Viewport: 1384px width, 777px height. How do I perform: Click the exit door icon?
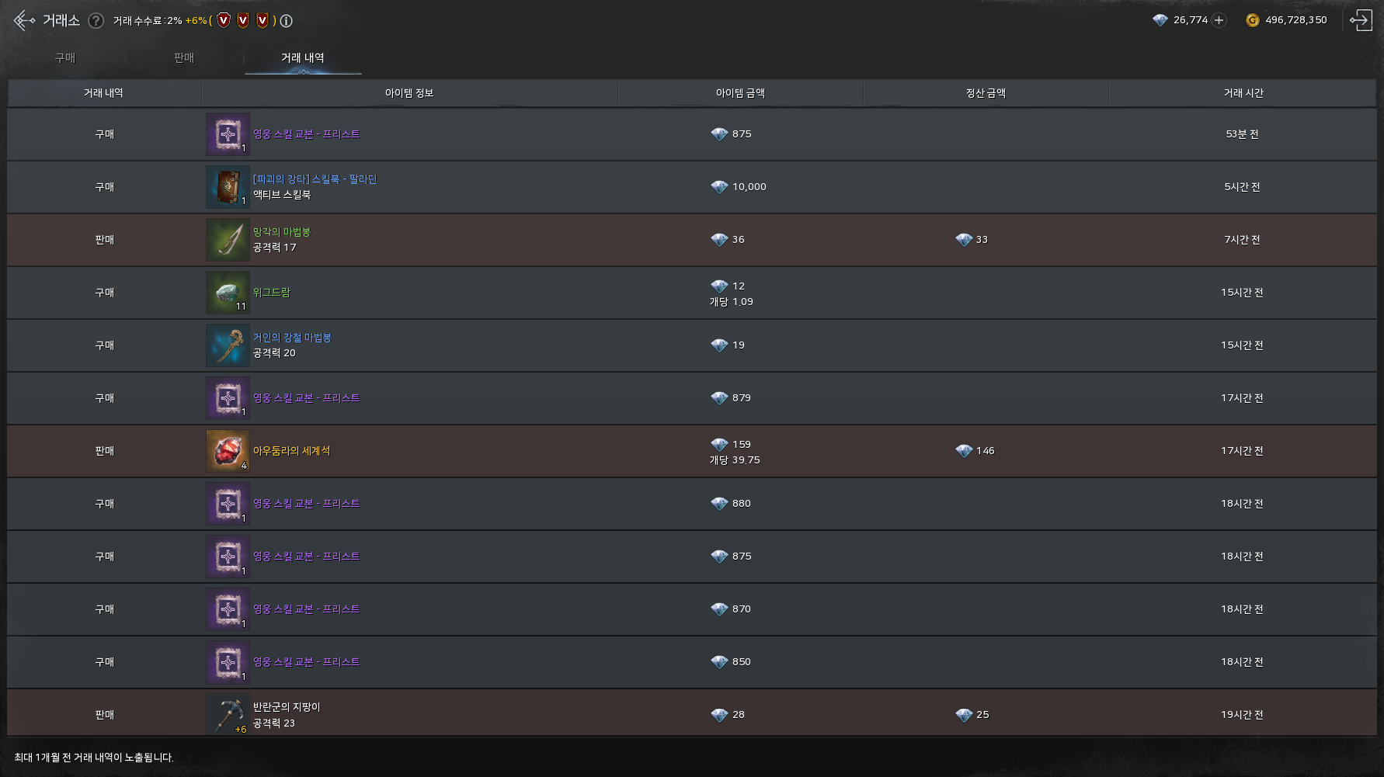coord(1361,20)
